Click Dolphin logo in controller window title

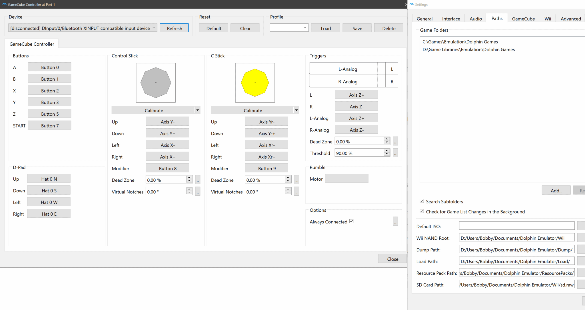tap(4, 4)
